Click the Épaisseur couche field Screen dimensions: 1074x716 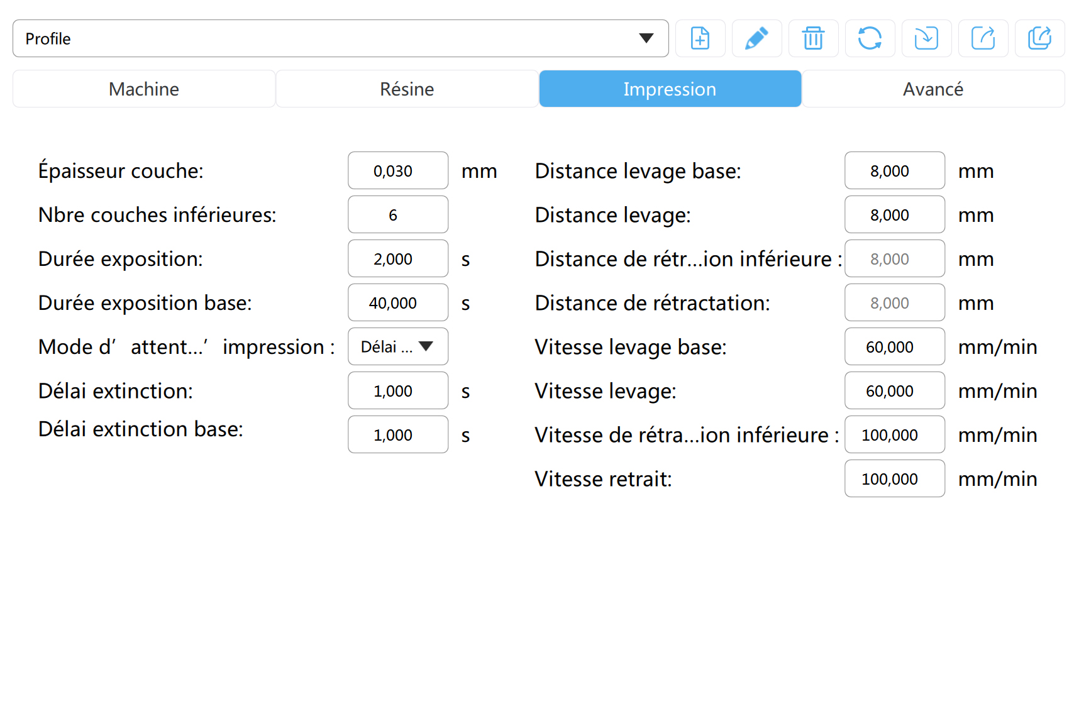[398, 170]
